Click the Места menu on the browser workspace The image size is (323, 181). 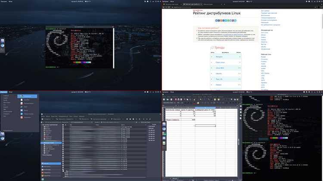coord(172,1)
